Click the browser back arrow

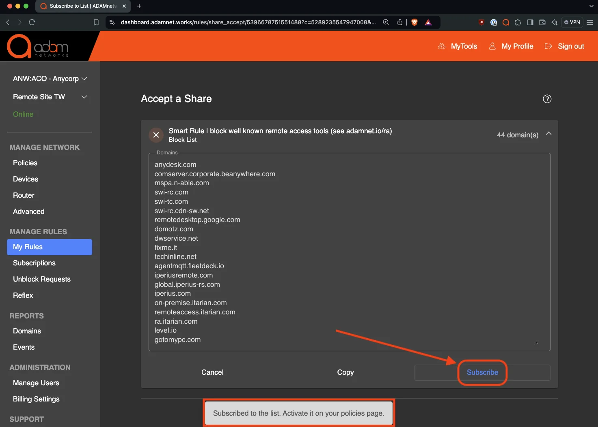[8, 22]
